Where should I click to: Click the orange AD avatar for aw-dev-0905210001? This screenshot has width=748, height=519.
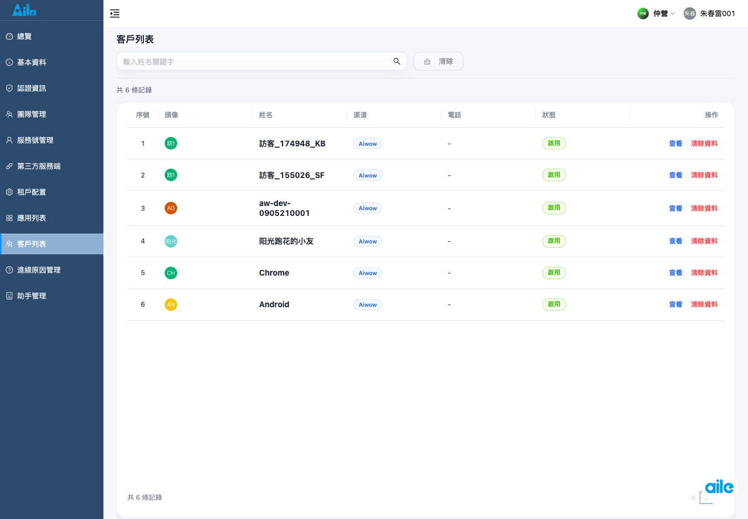[171, 208]
